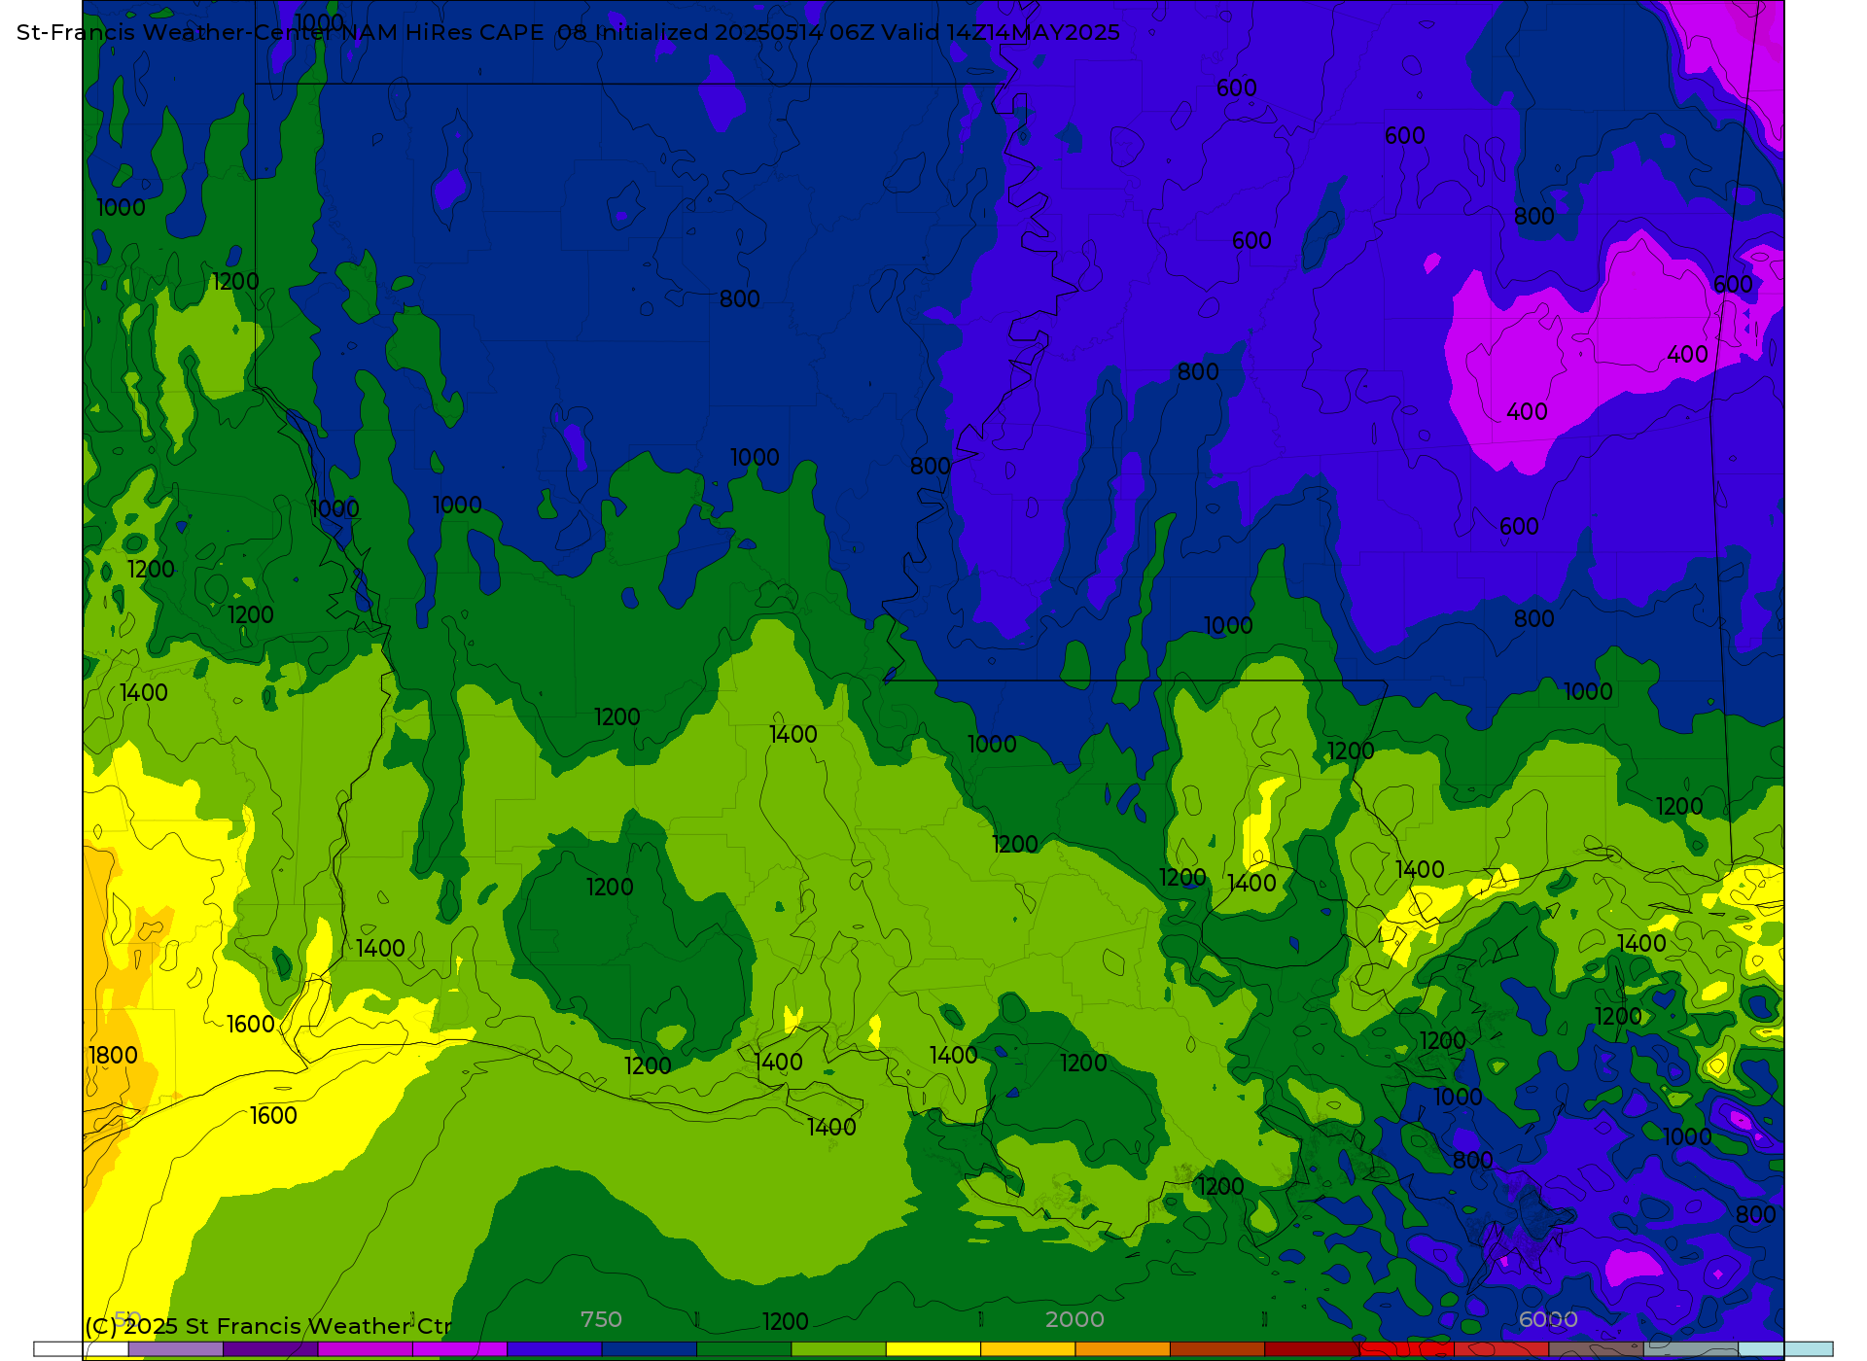
Task: Click the white swatch in the color bar
Action: tap(82, 1349)
